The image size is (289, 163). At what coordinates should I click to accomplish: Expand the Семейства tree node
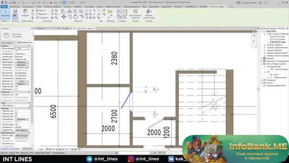(262, 80)
